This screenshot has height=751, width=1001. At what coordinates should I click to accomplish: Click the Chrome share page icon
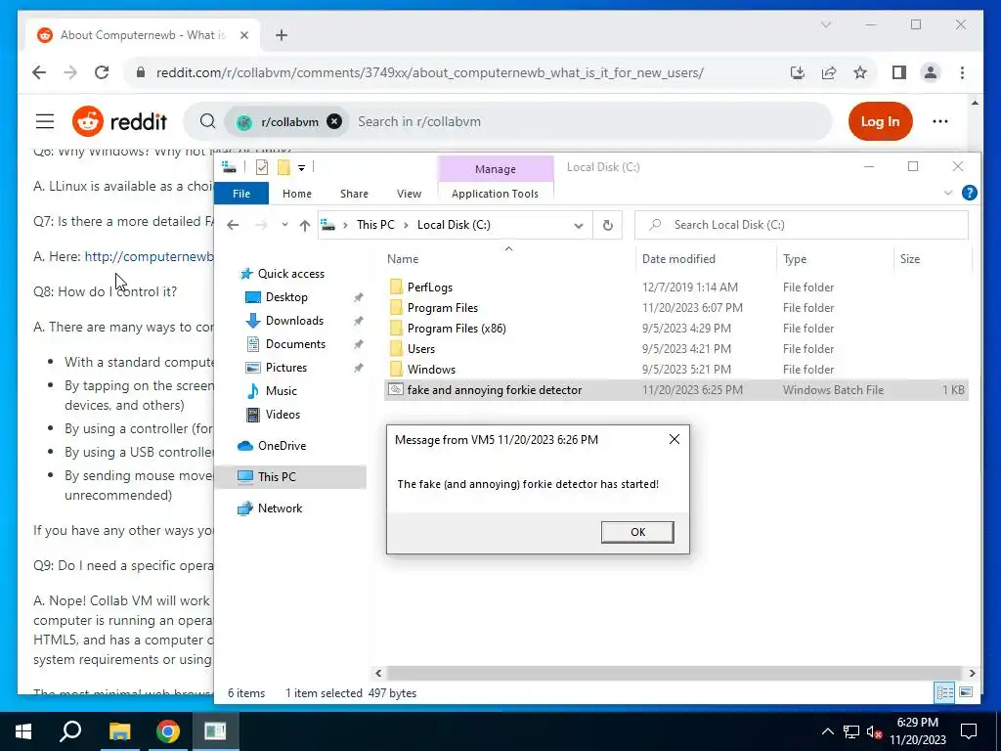tap(829, 72)
